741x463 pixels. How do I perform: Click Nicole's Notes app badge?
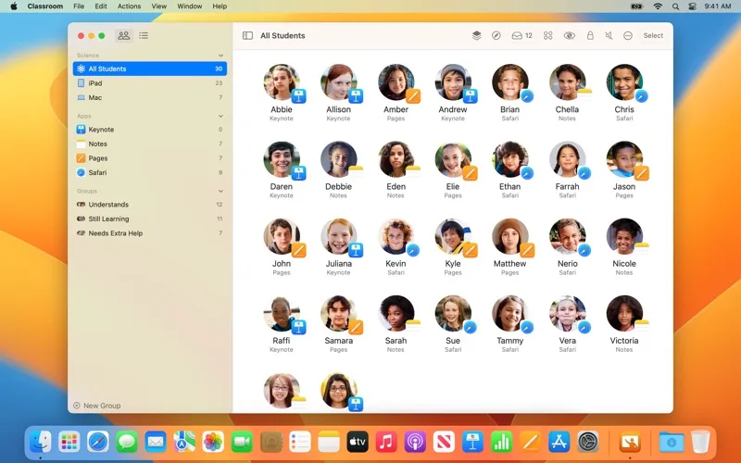[x=641, y=250]
